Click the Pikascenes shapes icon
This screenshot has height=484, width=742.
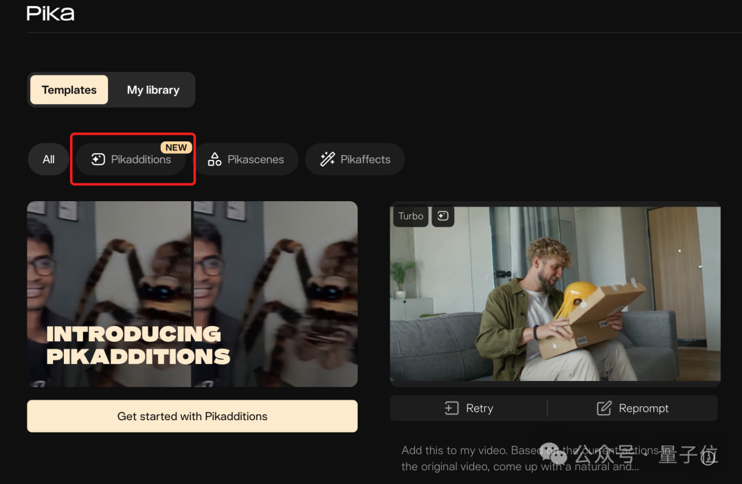click(x=214, y=159)
